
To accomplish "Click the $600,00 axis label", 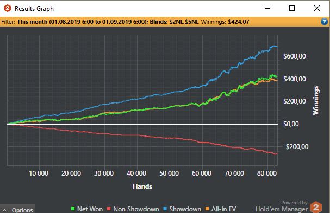I will click(295, 56).
